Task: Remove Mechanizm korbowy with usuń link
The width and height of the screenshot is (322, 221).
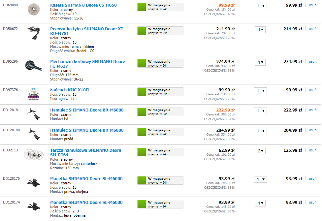Action: pyautogui.click(x=312, y=61)
